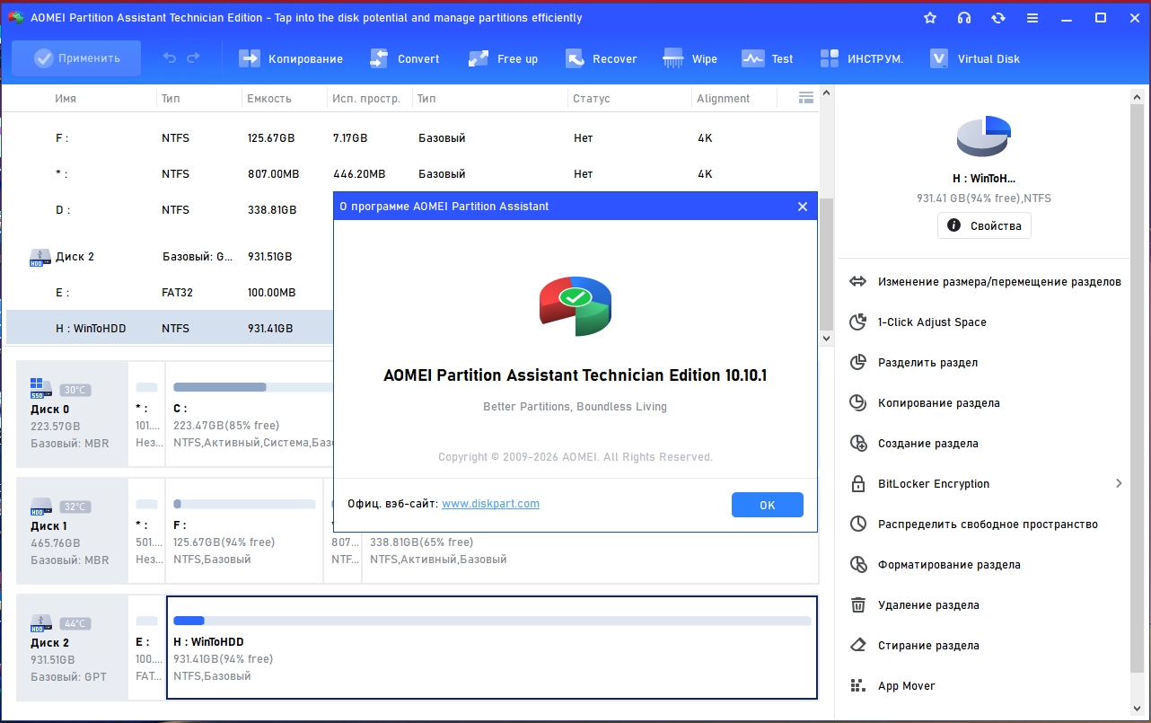Open the www.diskpart.com link
Image resolution: width=1151 pixels, height=723 pixels.
[490, 504]
